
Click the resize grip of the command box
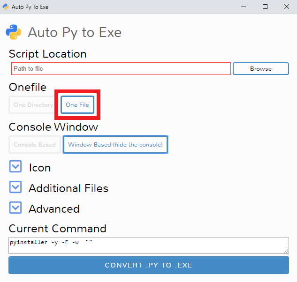(x=286, y=251)
